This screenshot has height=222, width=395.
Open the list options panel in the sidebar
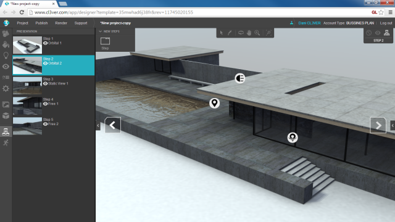click(6, 77)
